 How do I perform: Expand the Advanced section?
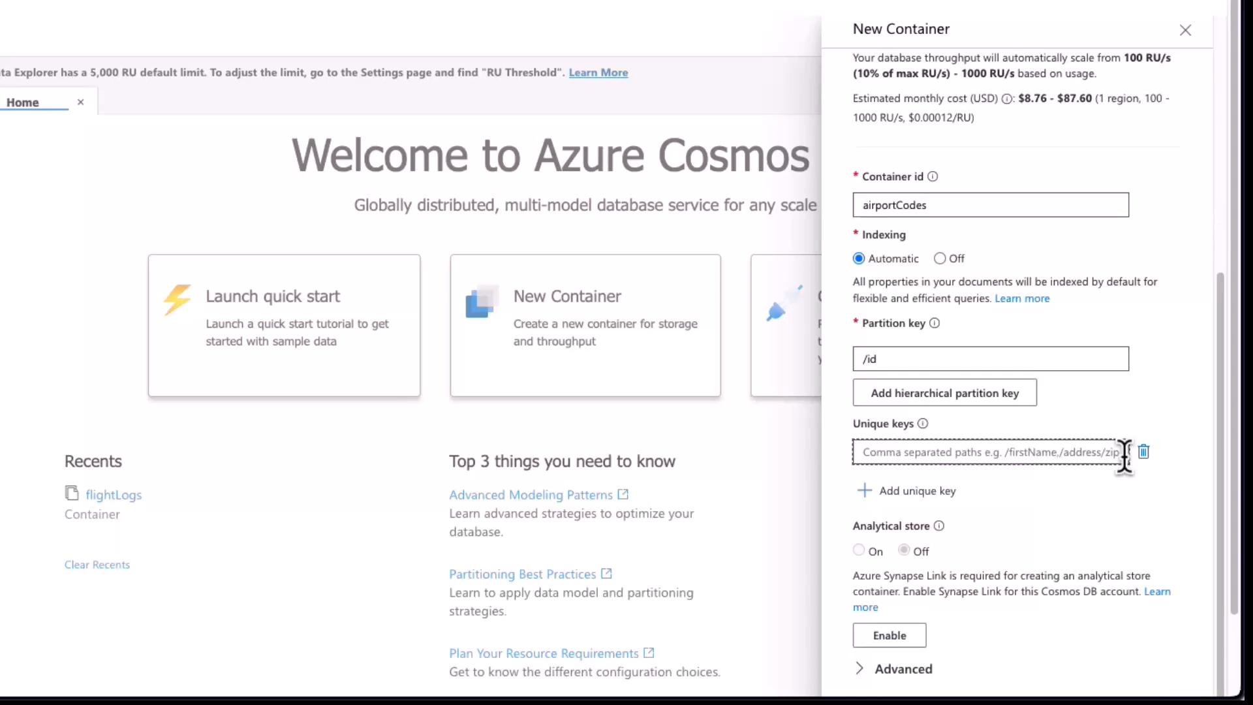[893, 668]
